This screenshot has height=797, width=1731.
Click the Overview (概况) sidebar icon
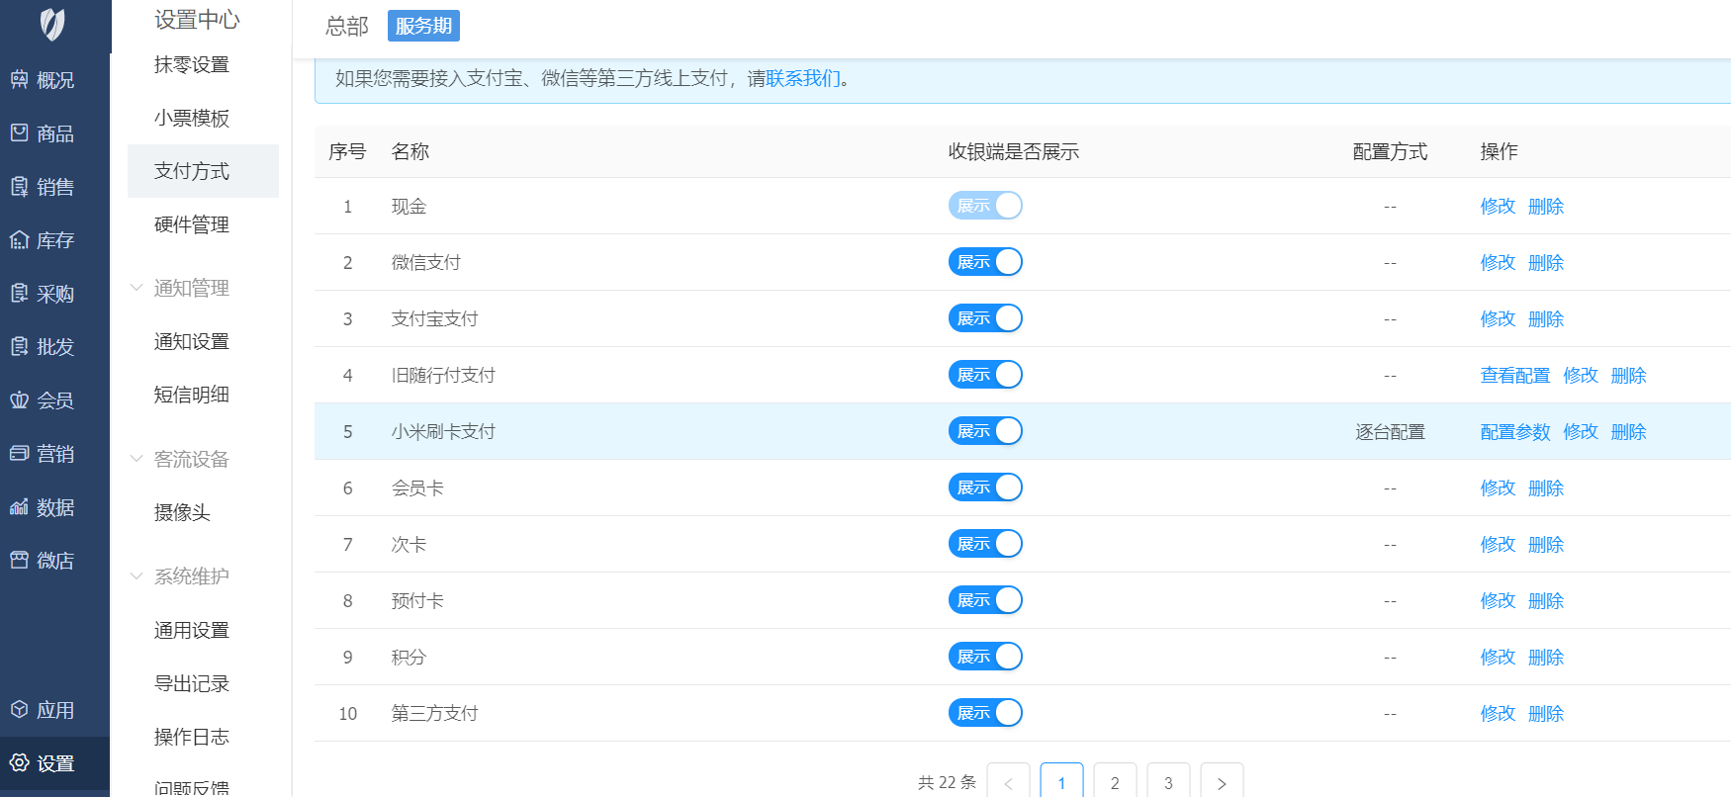[x=20, y=80]
